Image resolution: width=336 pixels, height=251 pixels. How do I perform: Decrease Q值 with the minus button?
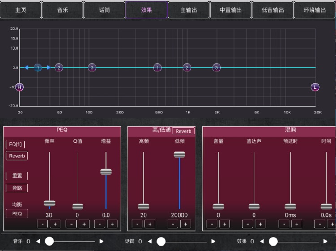71,224
